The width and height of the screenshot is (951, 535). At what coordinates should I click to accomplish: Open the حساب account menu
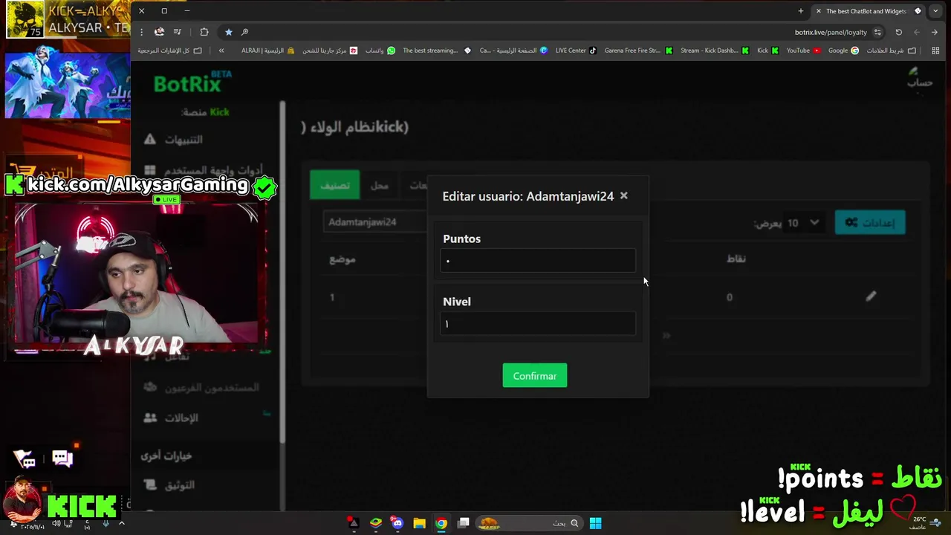click(919, 77)
